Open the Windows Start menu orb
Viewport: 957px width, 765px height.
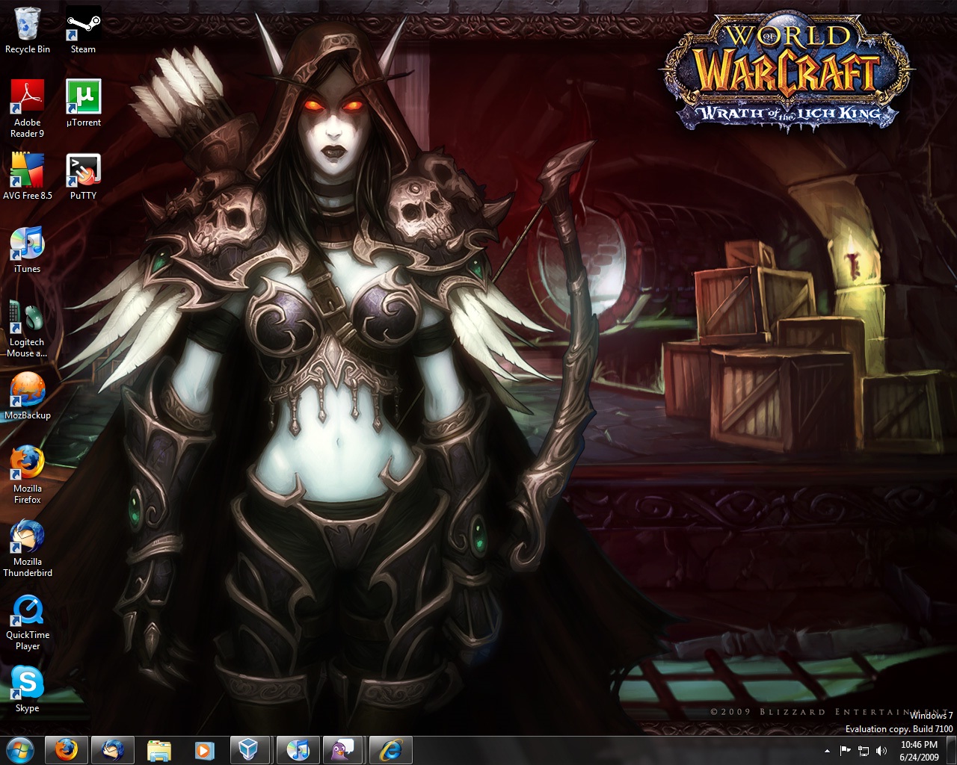pyautogui.click(x=20, y=749)
